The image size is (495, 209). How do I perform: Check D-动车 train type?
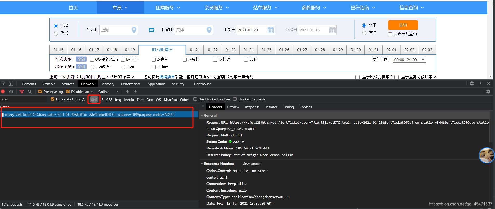(123, 60)
